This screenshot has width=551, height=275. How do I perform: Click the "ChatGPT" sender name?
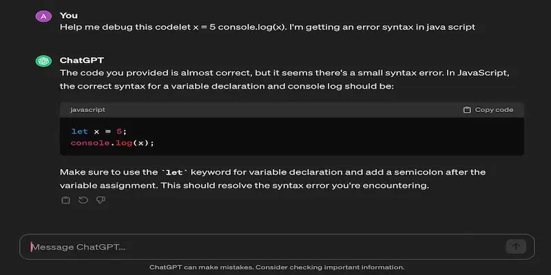(x=81, y=60)
